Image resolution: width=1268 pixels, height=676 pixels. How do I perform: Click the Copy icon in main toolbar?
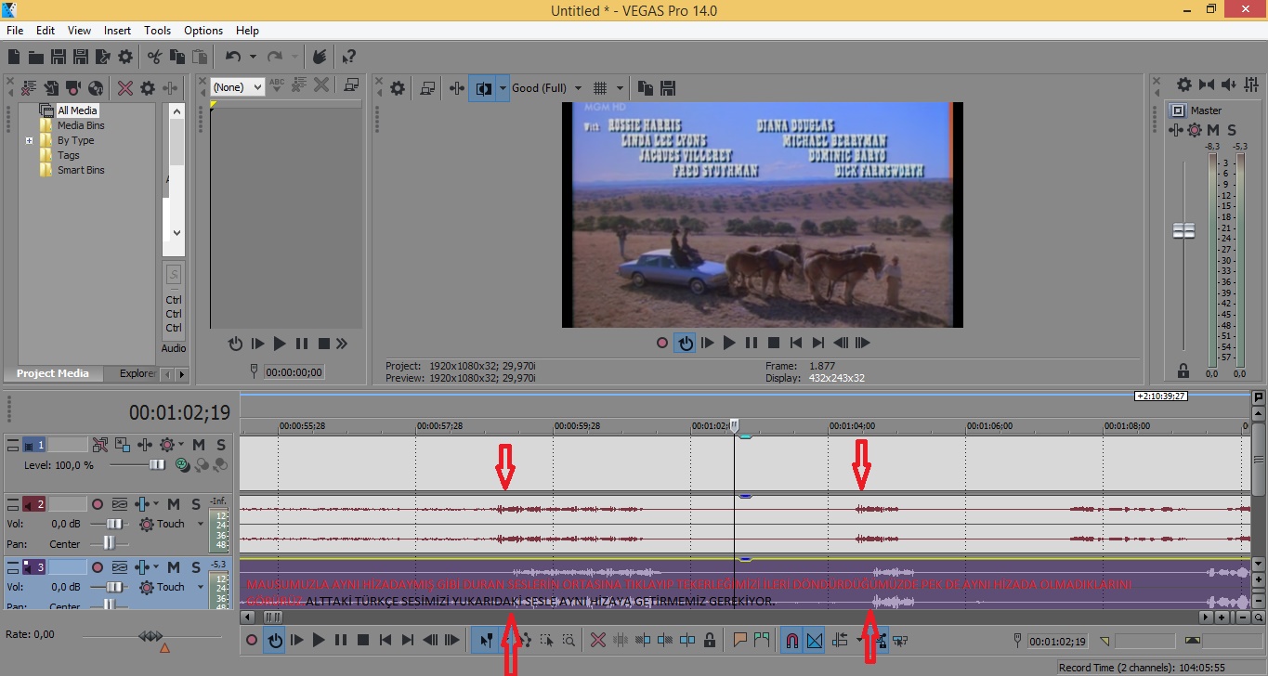(x=176, y=57)
